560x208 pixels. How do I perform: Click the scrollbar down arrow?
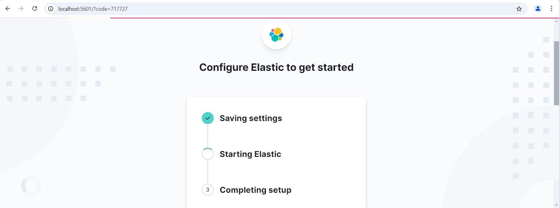pos(557,205)
